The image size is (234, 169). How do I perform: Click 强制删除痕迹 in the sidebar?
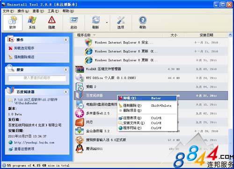tap(24, 57)
